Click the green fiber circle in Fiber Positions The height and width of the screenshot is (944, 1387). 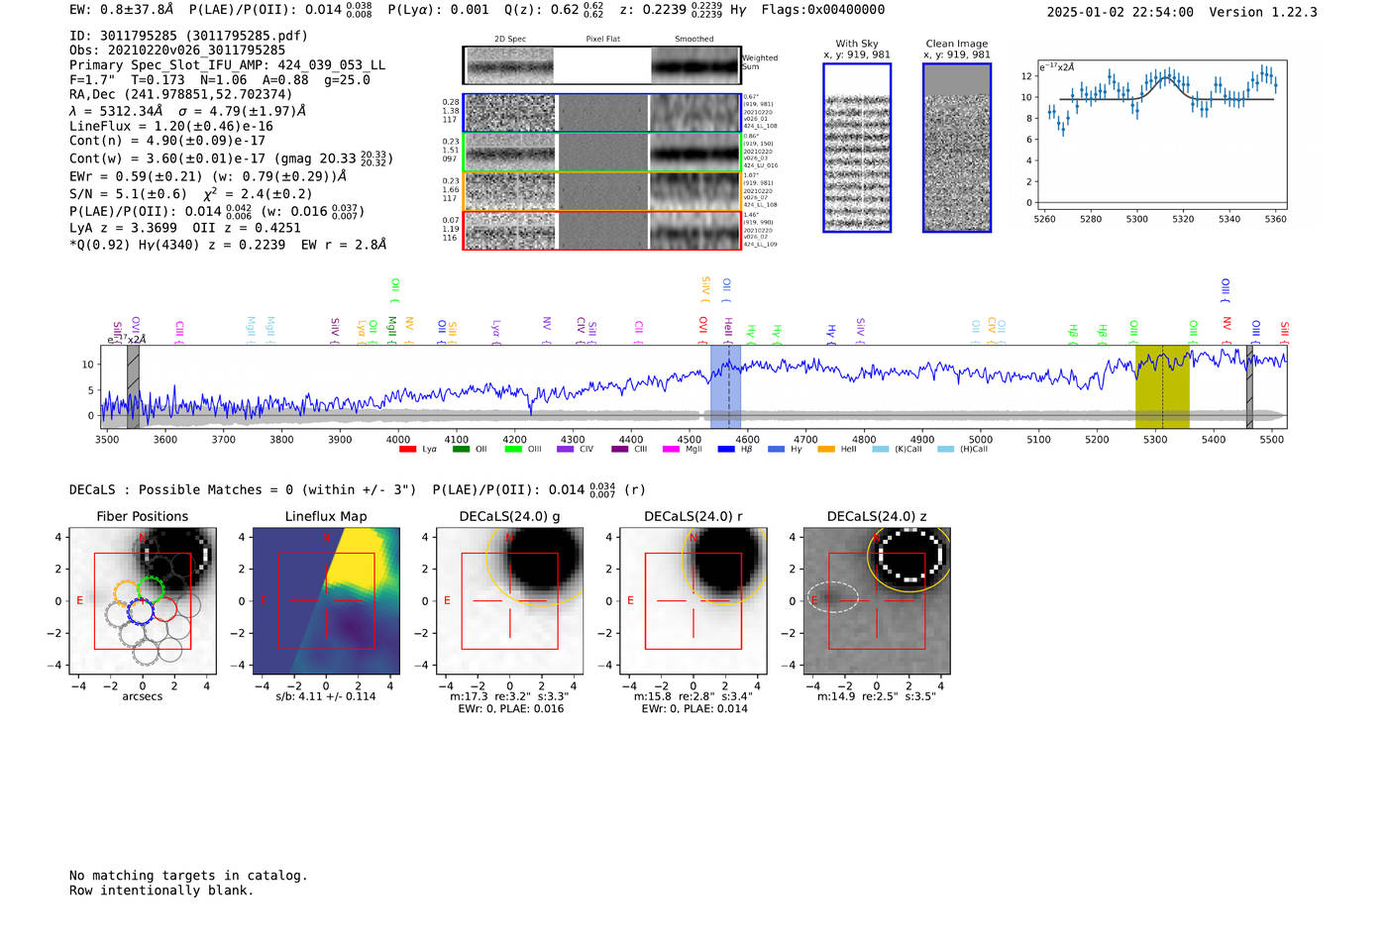[x=151, y=588]
